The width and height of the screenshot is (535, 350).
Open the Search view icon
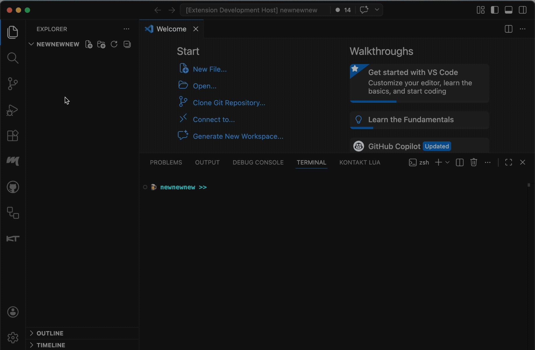(13, 58)
